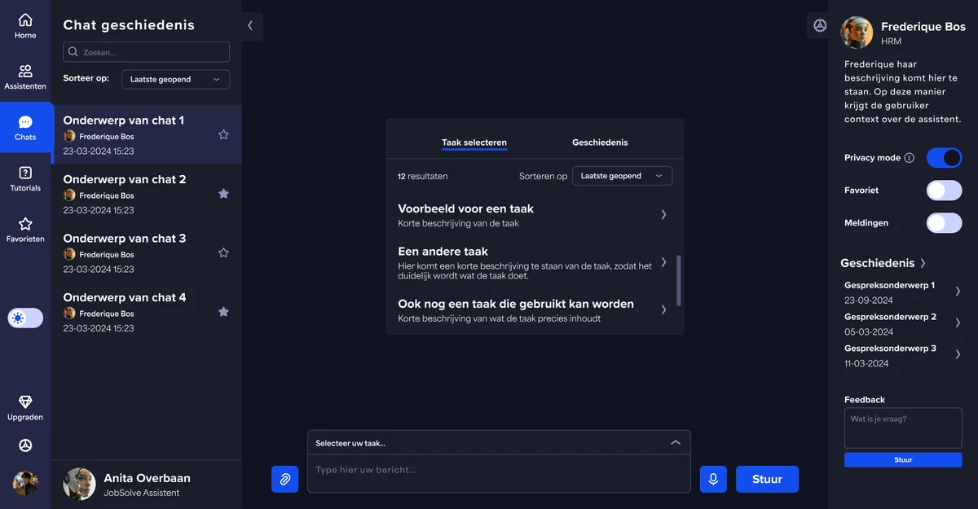This screenshot has height=509, width=978.
Task: Switch to the Geschiedenis tab
Action: [599, 142]
